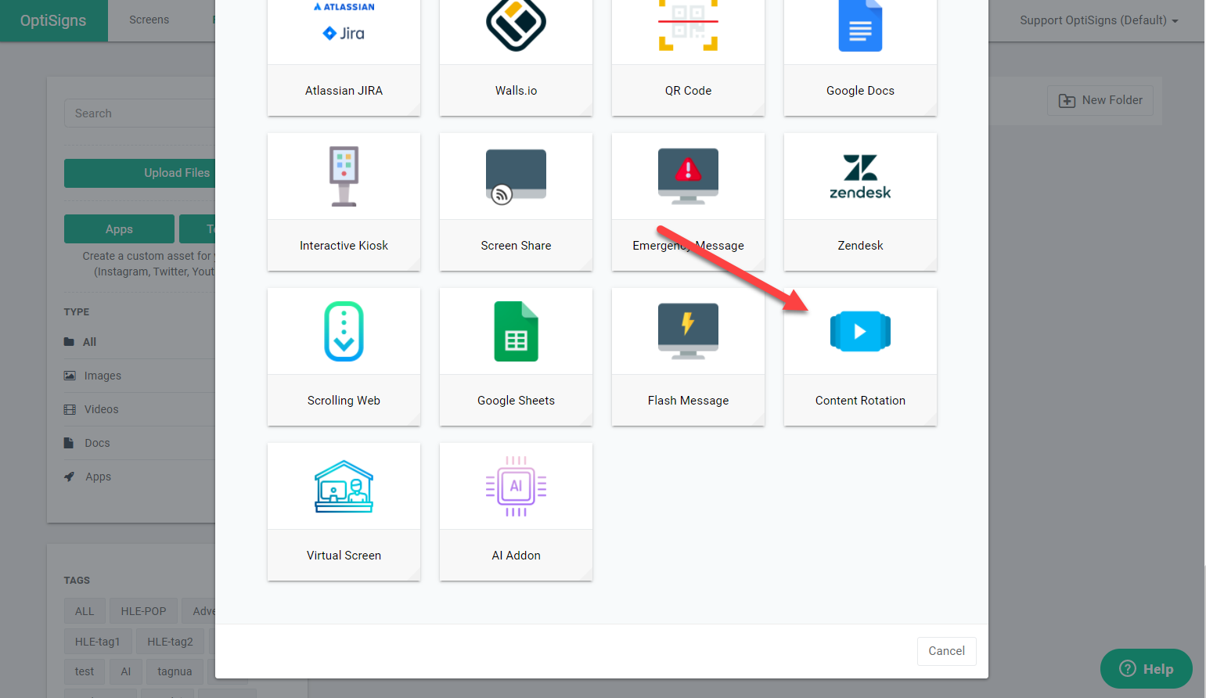Cancel the app selection dialog
1206x698 pixels.
coord(946,651)
